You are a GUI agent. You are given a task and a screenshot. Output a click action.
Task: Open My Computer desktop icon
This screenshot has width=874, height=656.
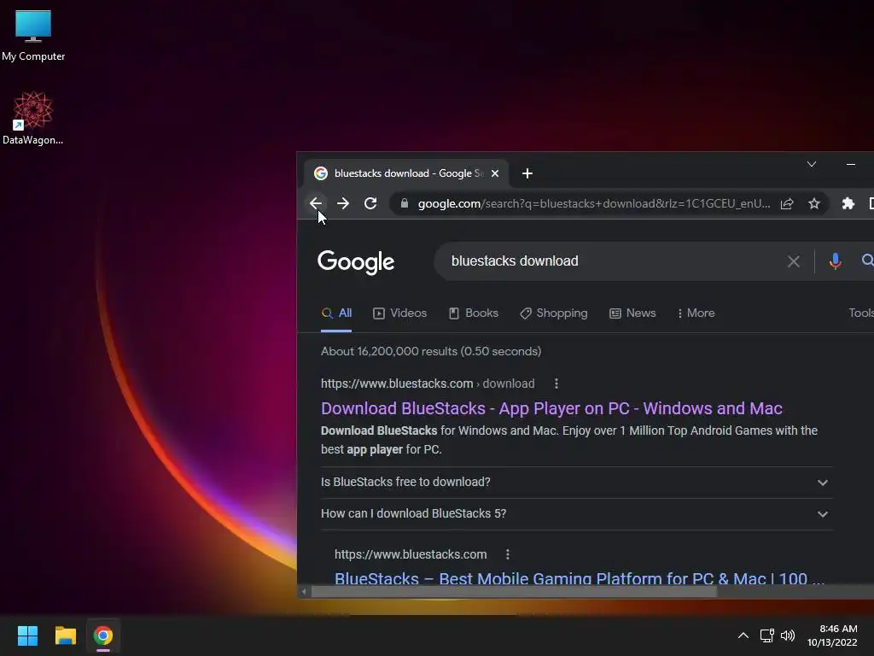(33, 35)
